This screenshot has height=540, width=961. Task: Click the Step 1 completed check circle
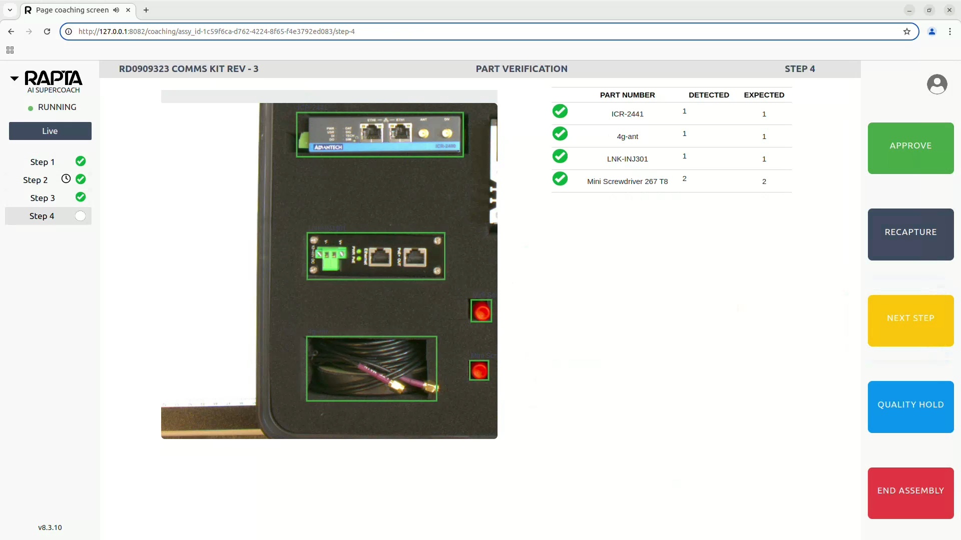81,161
